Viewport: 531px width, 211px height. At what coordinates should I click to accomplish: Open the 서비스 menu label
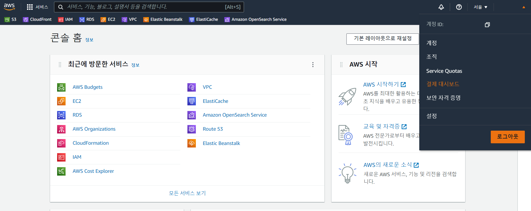point(42,7)
